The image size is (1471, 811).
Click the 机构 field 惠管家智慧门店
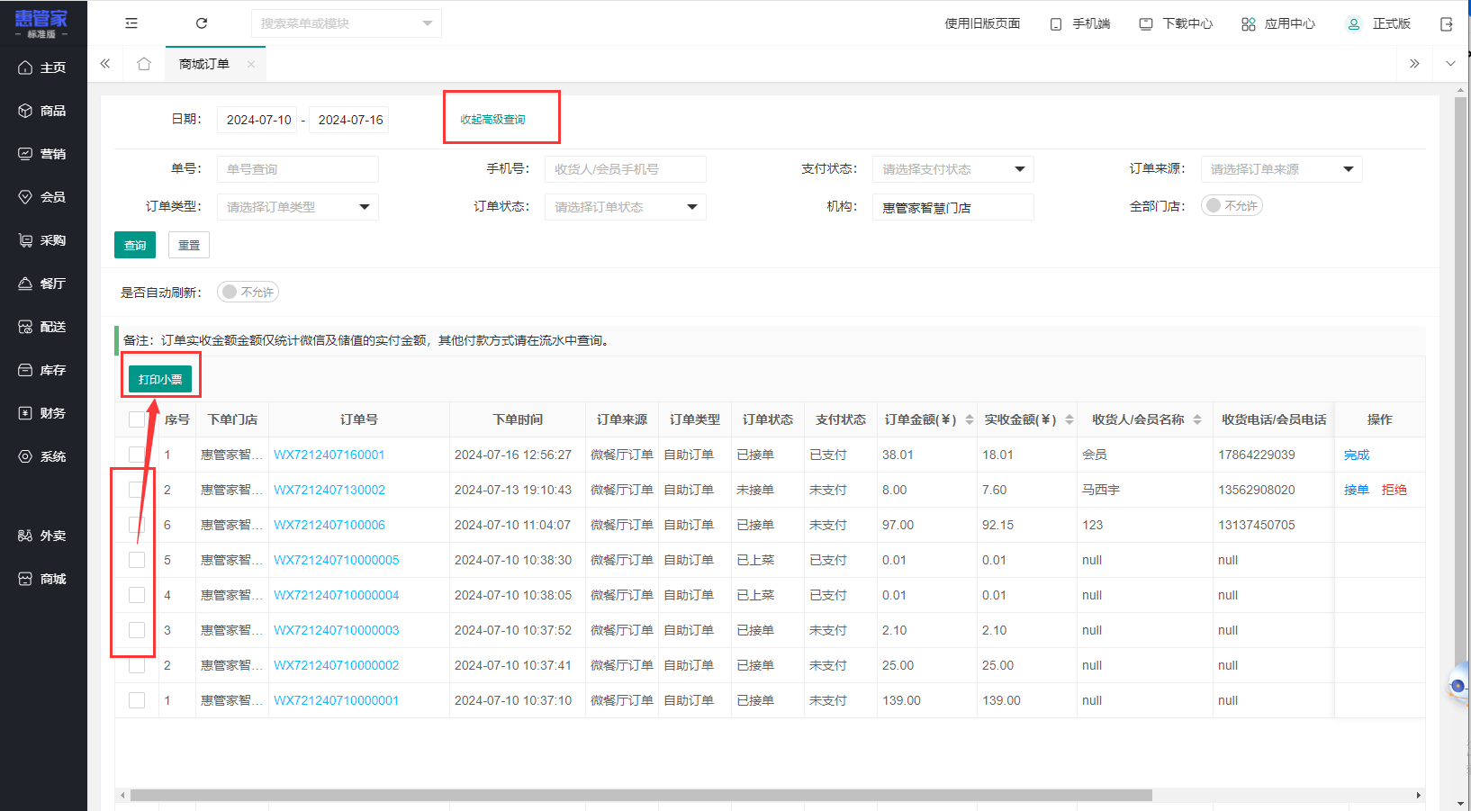pos(952,207)
